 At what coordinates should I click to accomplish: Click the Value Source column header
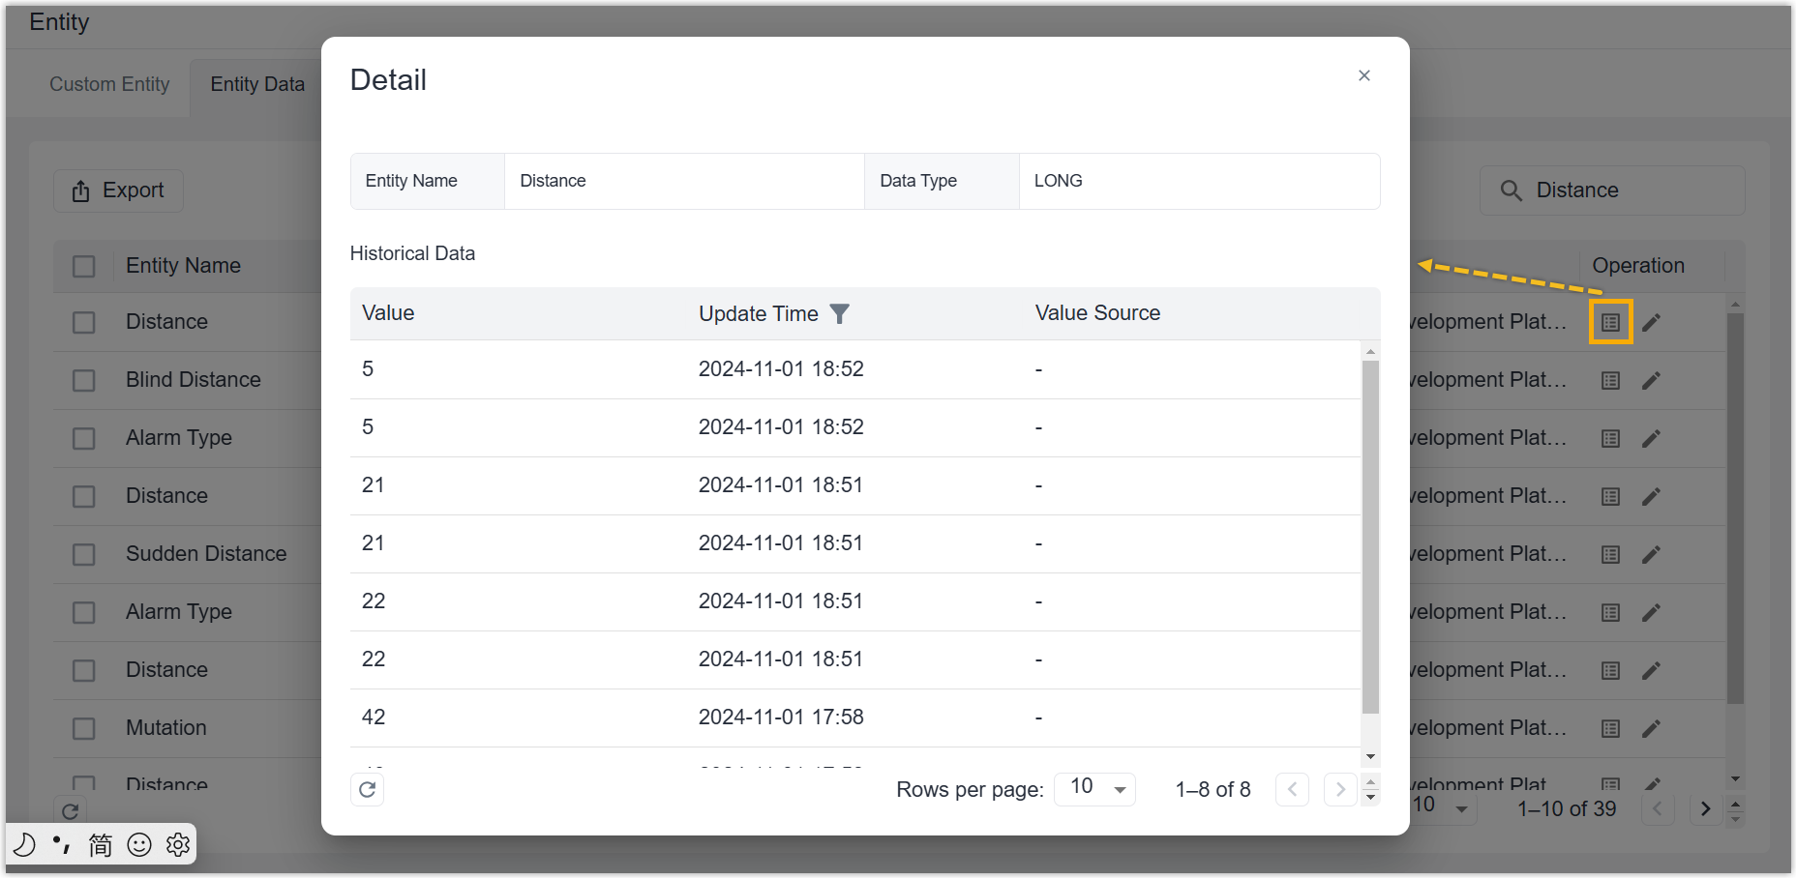coord(1097,313)
